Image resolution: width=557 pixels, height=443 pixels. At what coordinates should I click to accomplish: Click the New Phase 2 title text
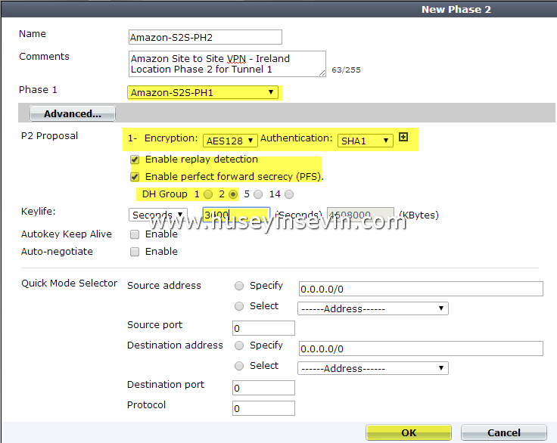[456, 10]
